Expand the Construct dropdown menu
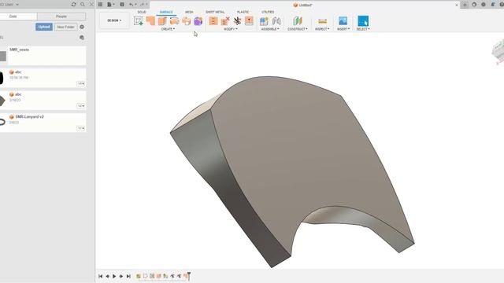This screenshot has height=283, width=504. [298, 29]
